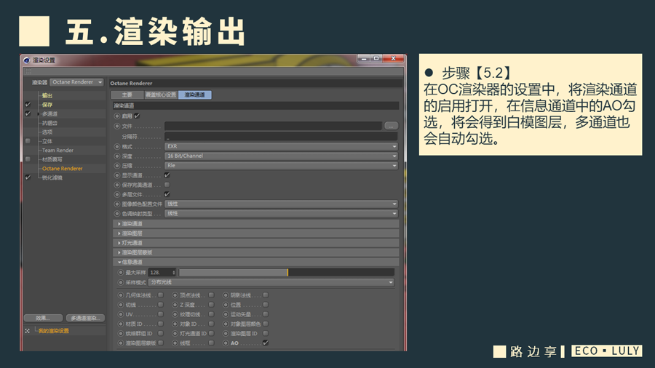Click the animation dot beside 色调映射类型

117,214
